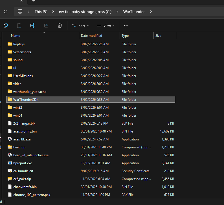The image size is (224, 205).
Task: Sort by the Size column header
Action: pyautogui.click(x=158, y=36)
